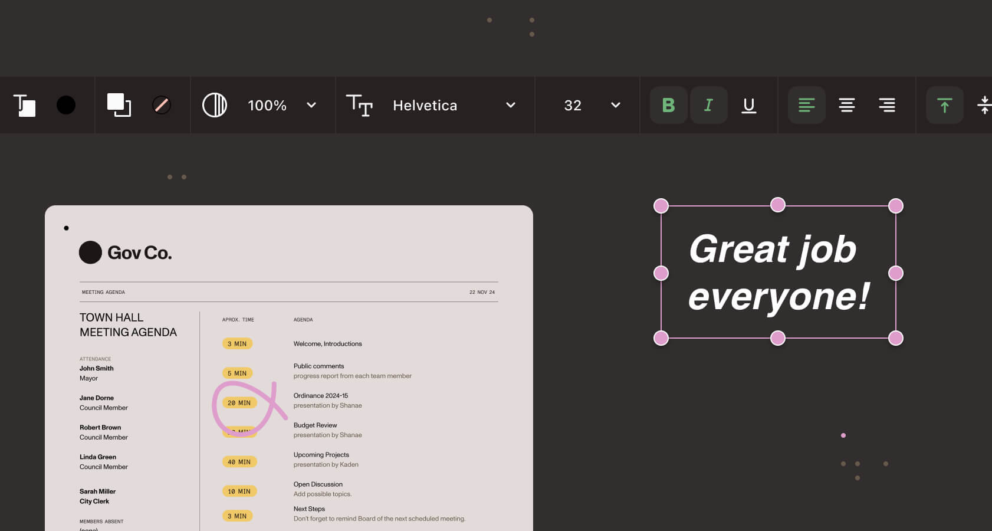Click Upcoming Projects agenda item
Image resolution: width=992 pixels, height=531 pixels.
321,454
